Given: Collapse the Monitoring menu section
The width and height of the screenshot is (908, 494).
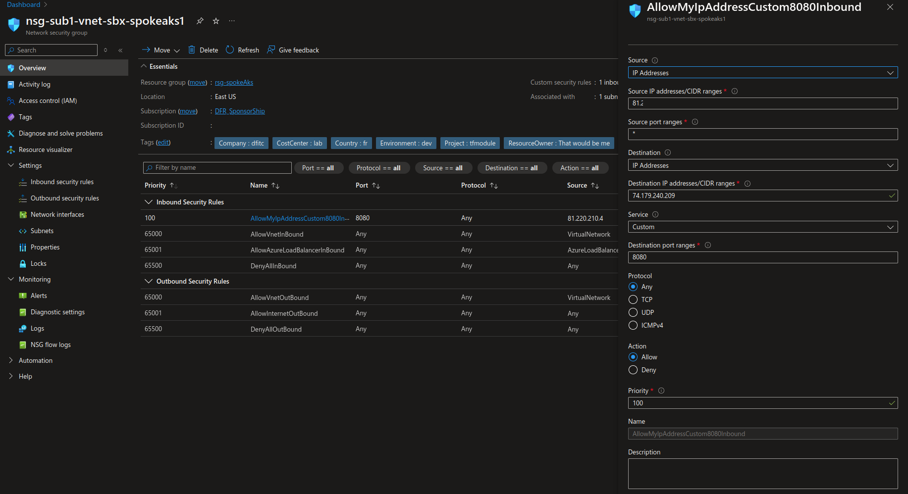Looking at the screenshot, I should point(11,279).
